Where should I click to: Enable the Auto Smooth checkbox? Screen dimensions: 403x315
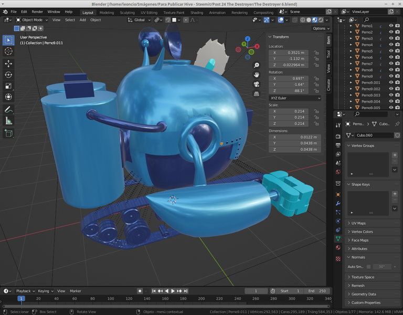click(x=368, y=267)
